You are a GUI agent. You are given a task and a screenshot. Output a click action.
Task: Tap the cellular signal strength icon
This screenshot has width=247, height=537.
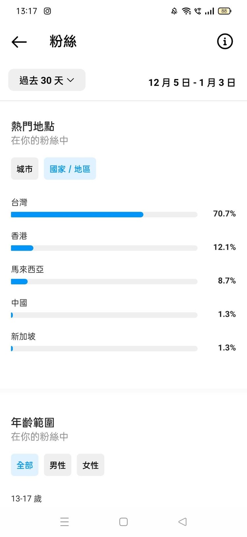point(209,11)
